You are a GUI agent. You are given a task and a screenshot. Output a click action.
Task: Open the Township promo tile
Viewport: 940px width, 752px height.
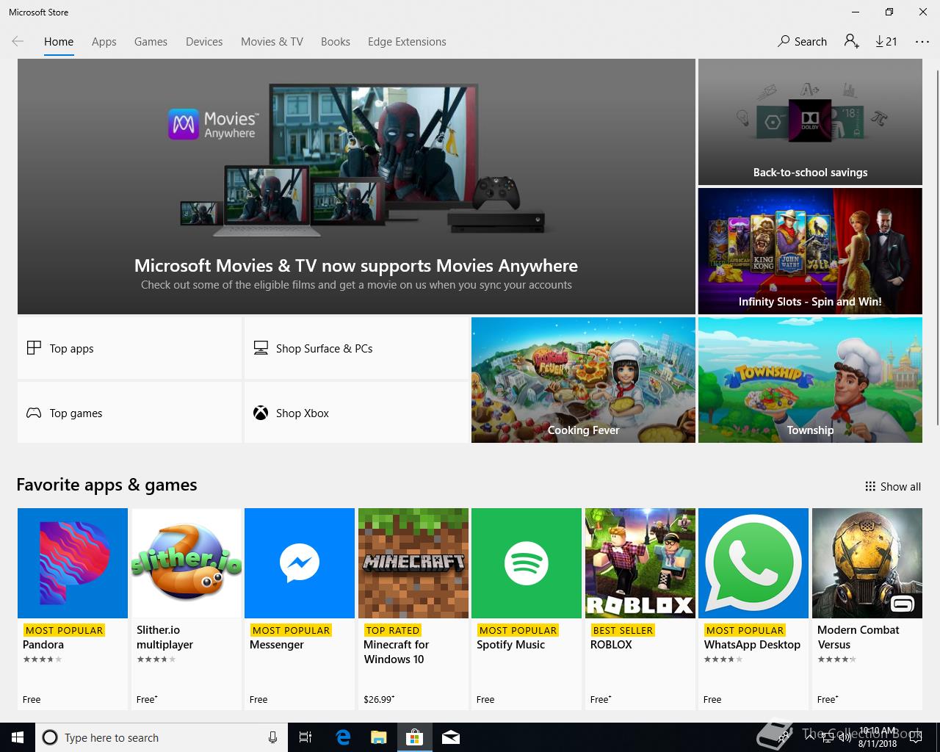(810, 380)
